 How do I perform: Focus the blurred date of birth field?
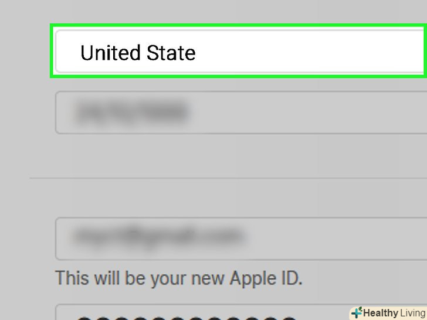[x=241, y=113]
